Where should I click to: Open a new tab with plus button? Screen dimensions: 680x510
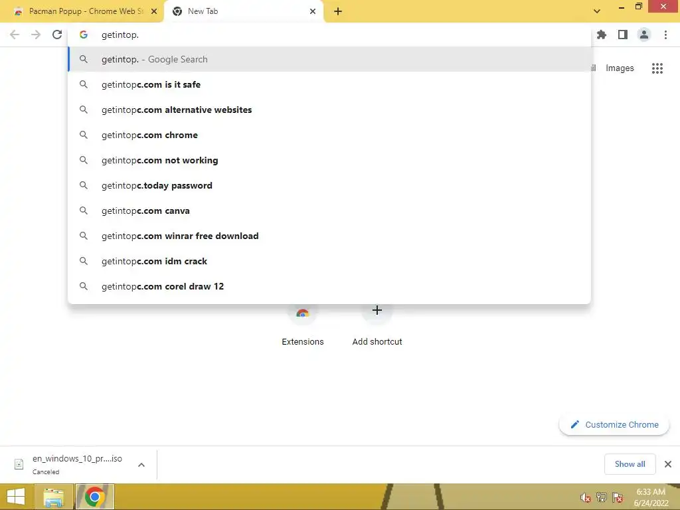tap(338, 12)
